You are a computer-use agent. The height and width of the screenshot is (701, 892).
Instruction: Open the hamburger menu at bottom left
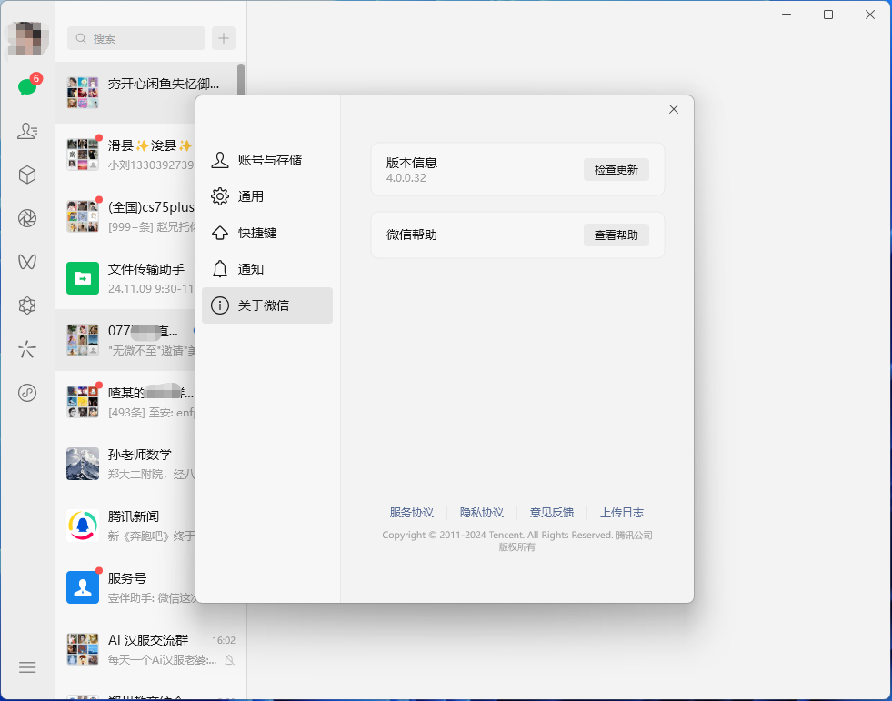pos(27,666)
